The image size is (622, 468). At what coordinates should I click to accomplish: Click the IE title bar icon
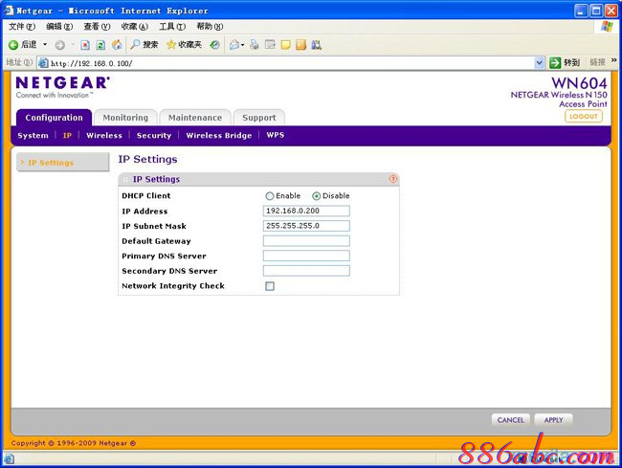(x=9, y=11)
